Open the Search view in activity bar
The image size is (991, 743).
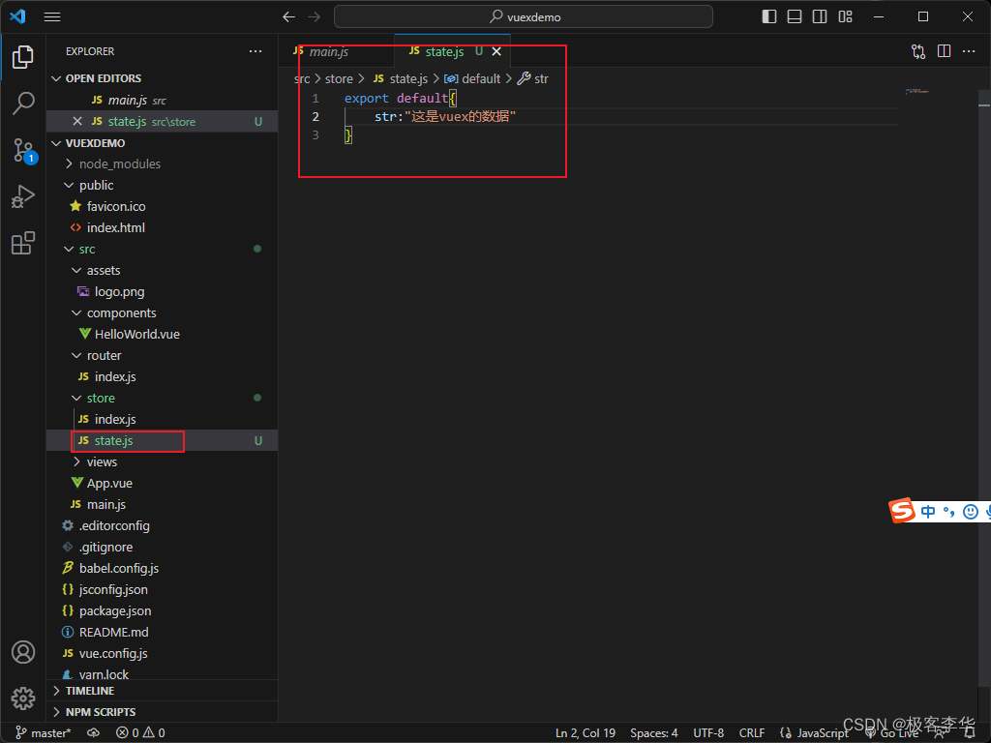[x=23, y=103]
